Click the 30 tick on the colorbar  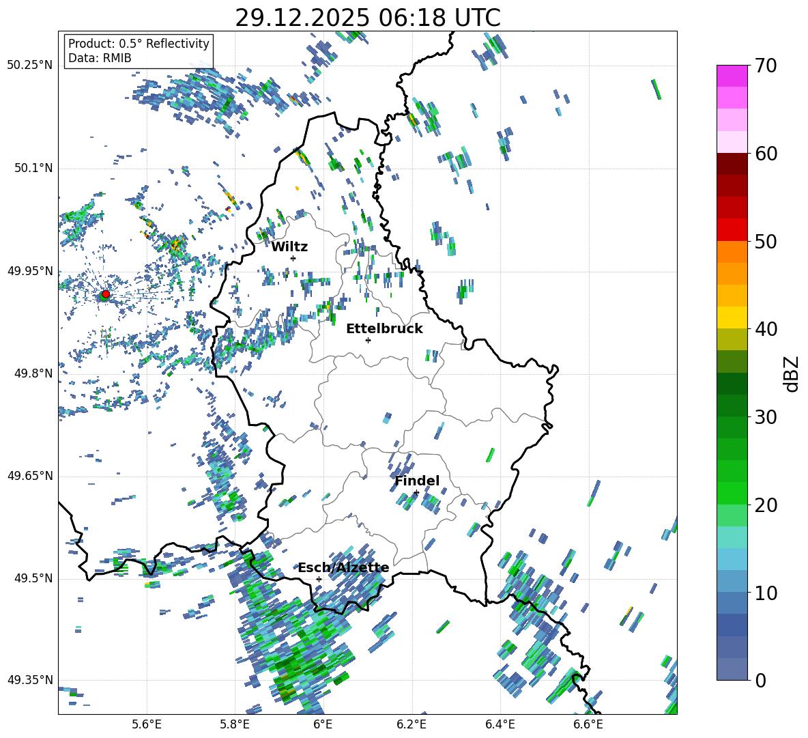coord(766,417)
